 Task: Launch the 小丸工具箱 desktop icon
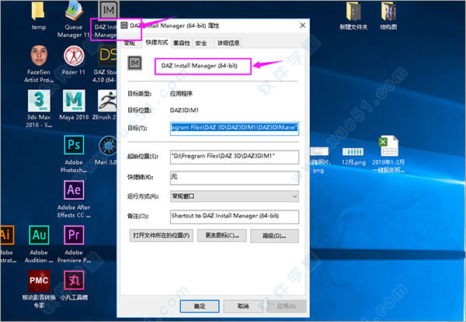click(74, 285)
